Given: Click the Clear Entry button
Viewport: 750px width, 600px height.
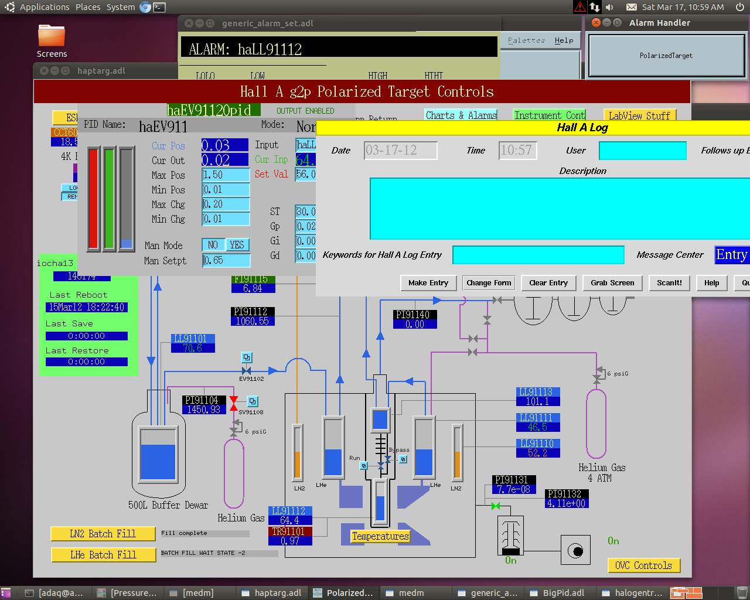Looking at the screenshot, I should click(x=548, y=283).
